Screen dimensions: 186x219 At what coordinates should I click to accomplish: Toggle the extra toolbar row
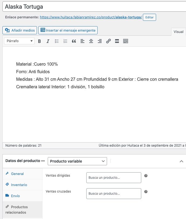[126, 41]
